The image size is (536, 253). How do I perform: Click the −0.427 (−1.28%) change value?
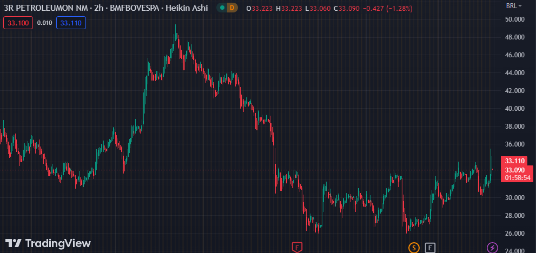coord(389,8)
